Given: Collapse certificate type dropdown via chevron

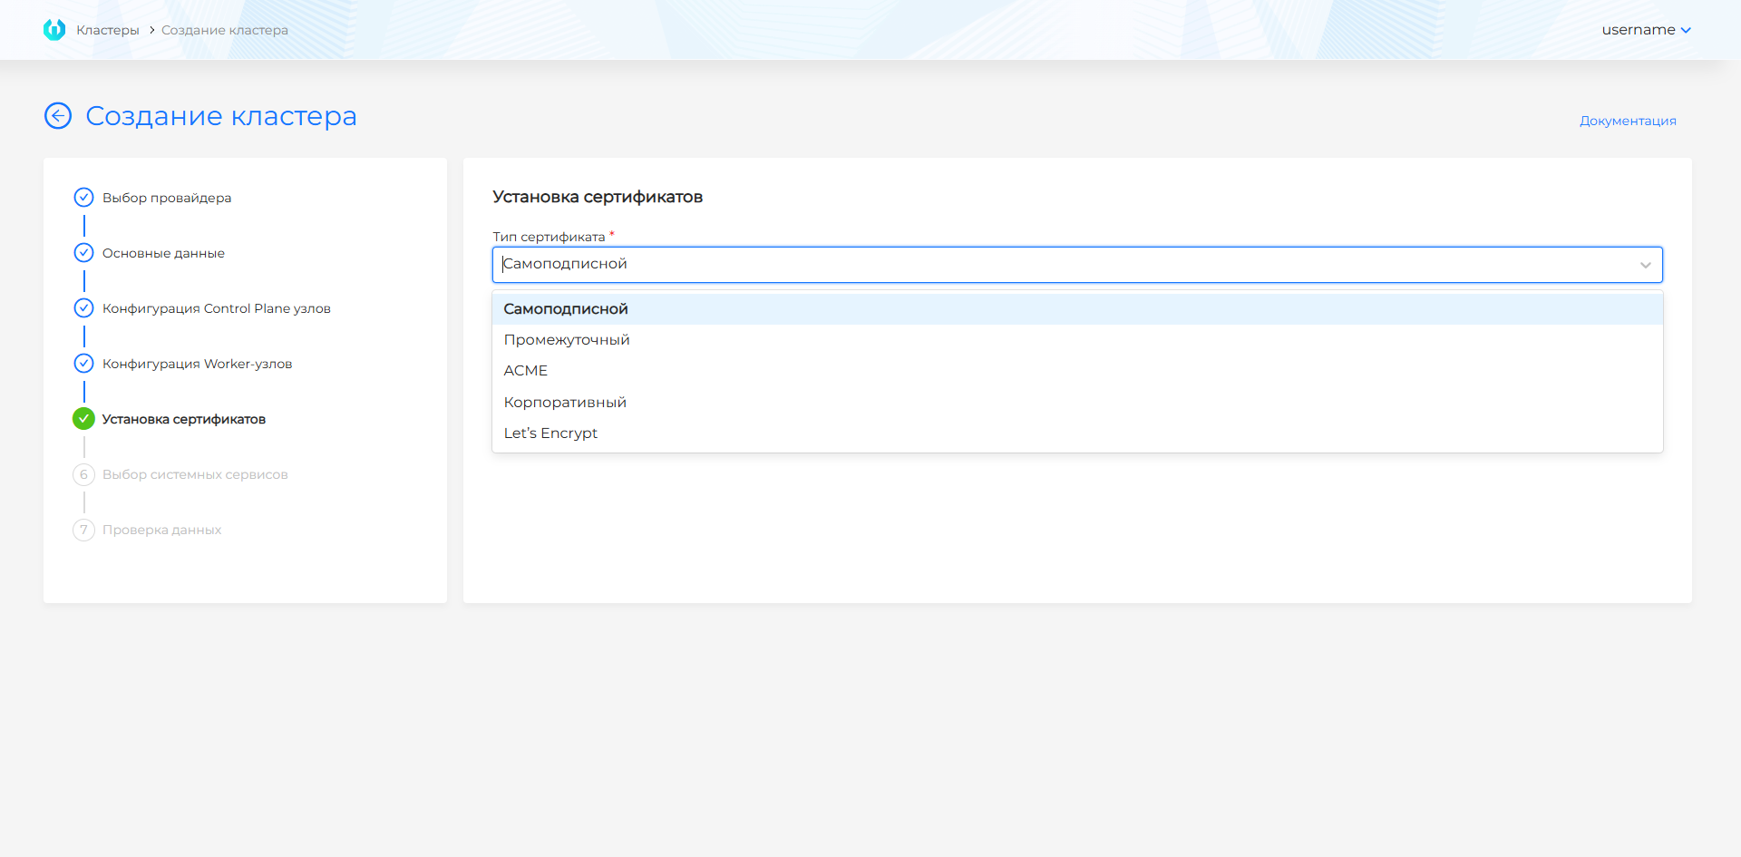Looking at the screenshot, I should (x=1645, y=265).
